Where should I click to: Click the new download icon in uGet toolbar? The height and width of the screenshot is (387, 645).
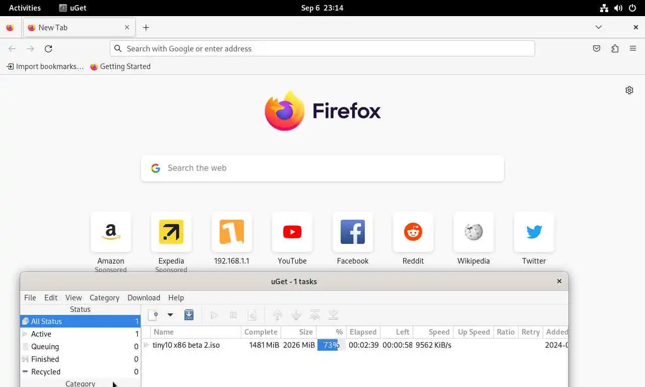point(153,315)
